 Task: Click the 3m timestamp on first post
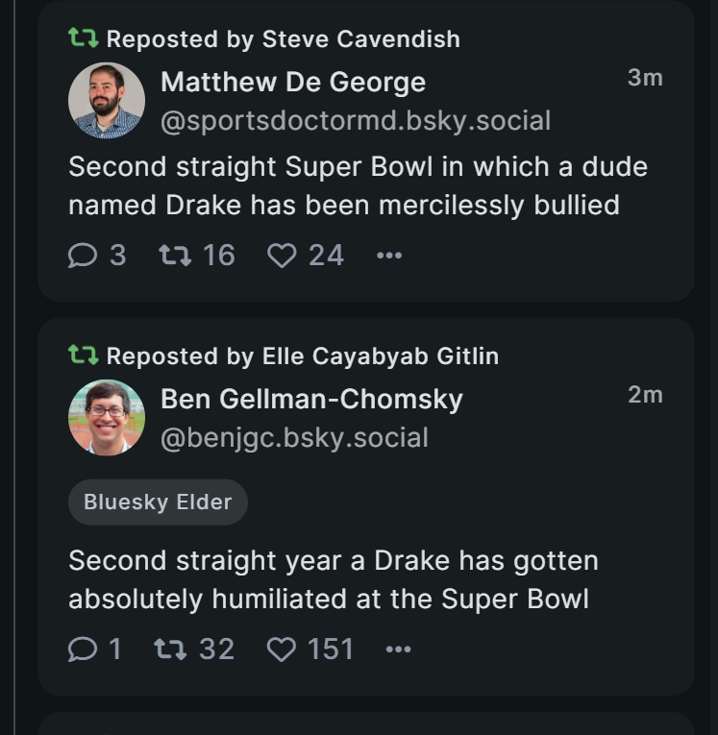(x=645, y=79)
